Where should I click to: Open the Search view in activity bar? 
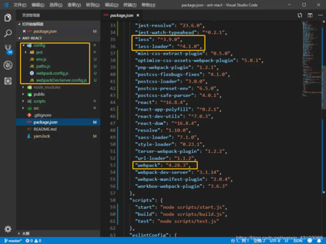click(x=8, y=33)
